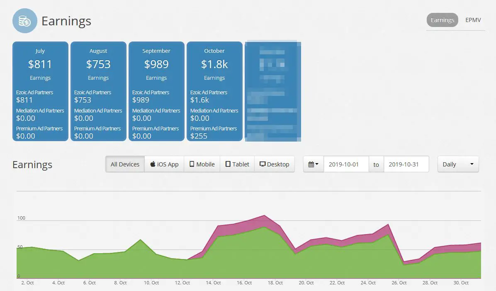This screenshot has height=291, width=496.
Task: Filter earnings by Tablet devices
Action: click(237, 164)
